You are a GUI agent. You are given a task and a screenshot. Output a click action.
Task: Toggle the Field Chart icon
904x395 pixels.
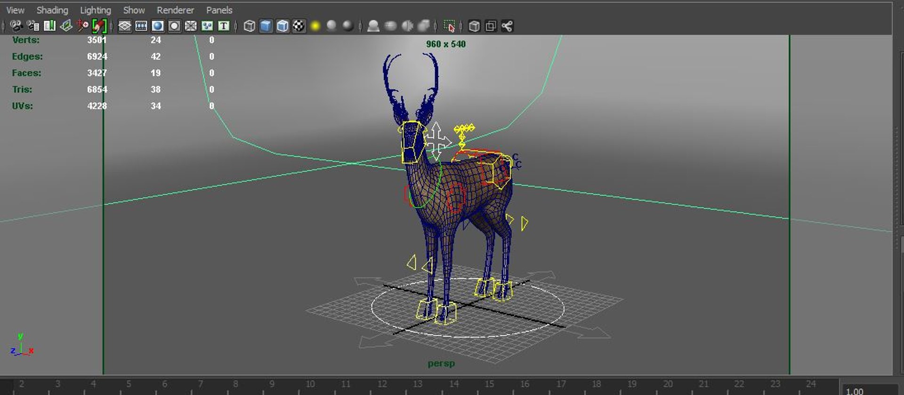tap(191, 26)
